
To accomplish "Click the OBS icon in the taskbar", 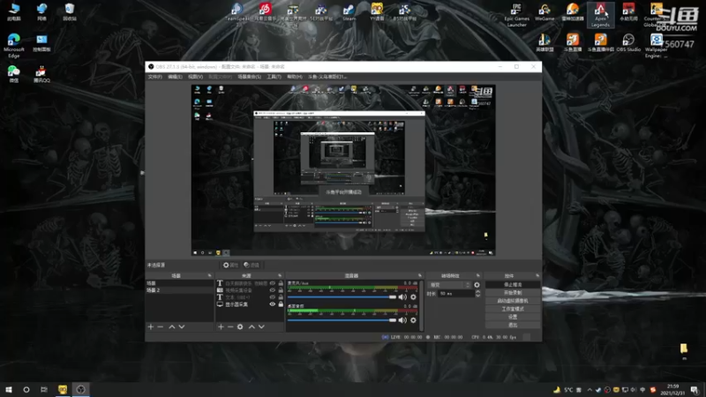I will pos(80,389).
